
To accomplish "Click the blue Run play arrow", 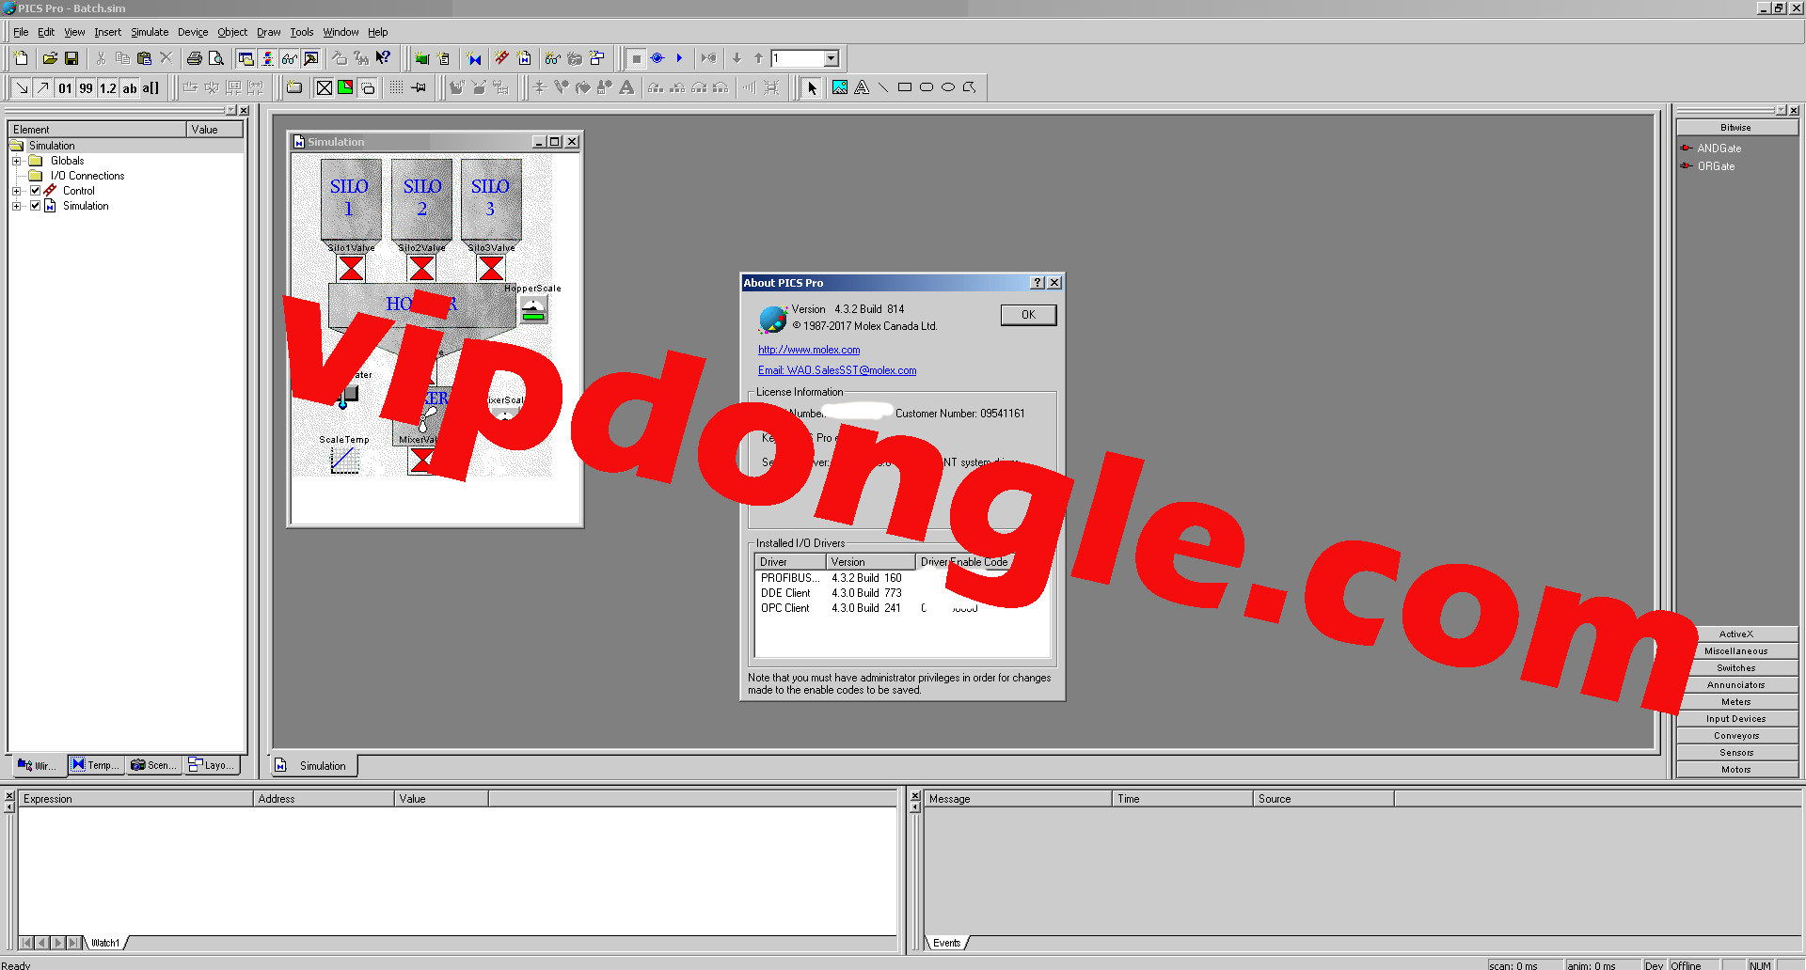I will coord(679,58).
